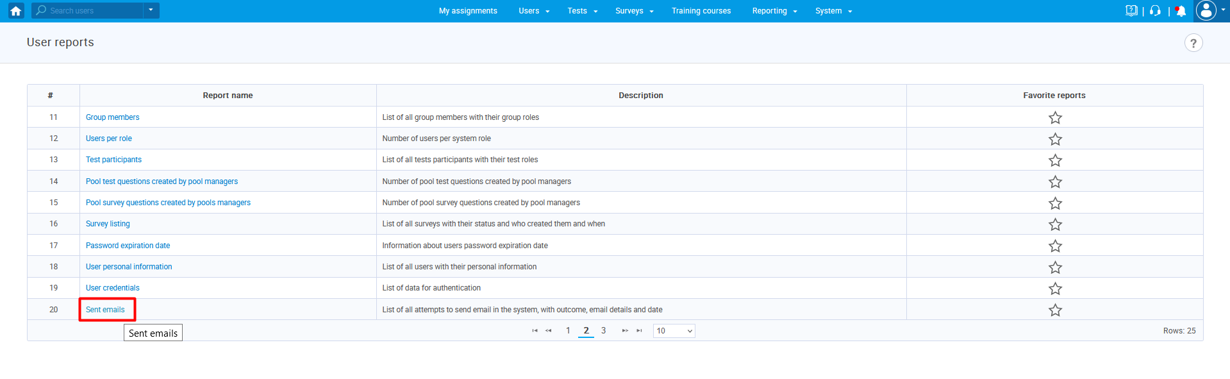1230x379 pixels.
Task: Favorite the Group members report star
Action: [x=1055, y=117]
